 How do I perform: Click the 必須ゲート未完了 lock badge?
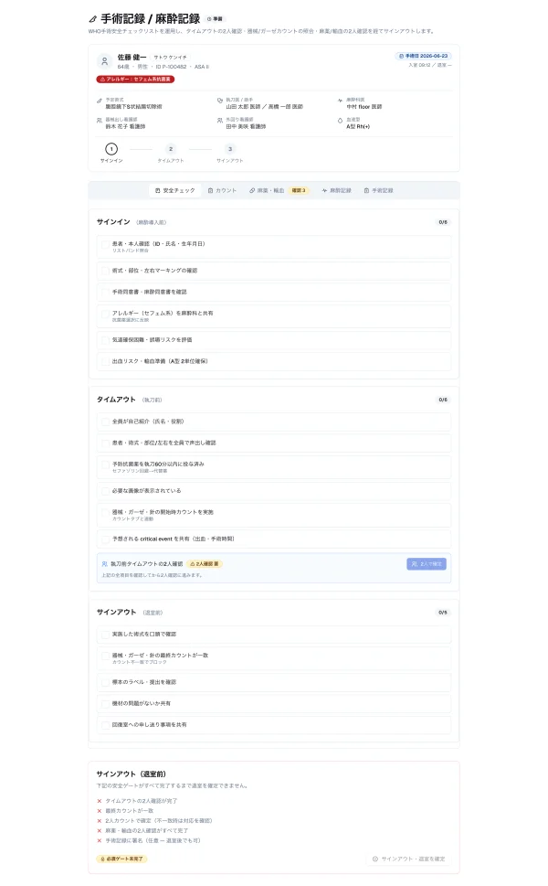[x=121, y=859]
